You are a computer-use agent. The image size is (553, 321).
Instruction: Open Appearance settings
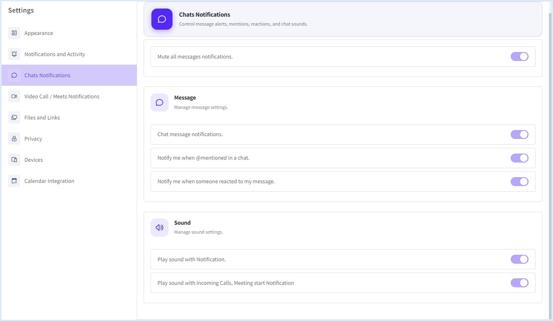69,33
